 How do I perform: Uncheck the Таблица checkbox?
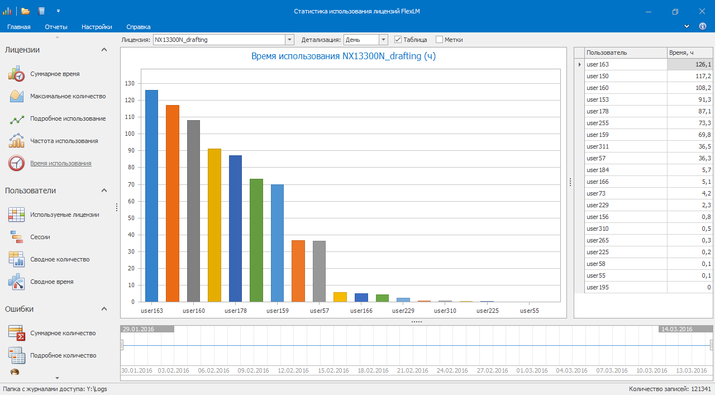click(x=398, y=40)
